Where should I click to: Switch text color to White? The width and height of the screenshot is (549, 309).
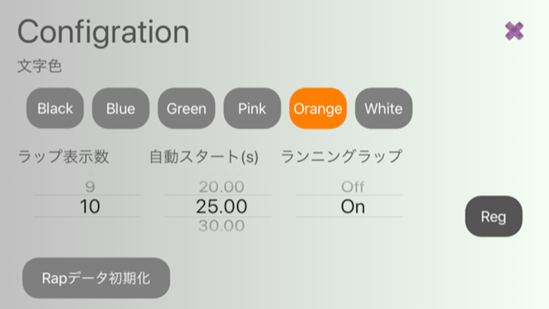point(384,108)
